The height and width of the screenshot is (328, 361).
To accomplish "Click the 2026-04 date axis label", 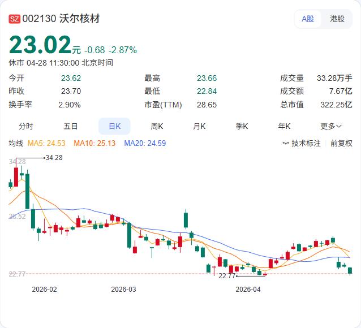I will 248,290.
